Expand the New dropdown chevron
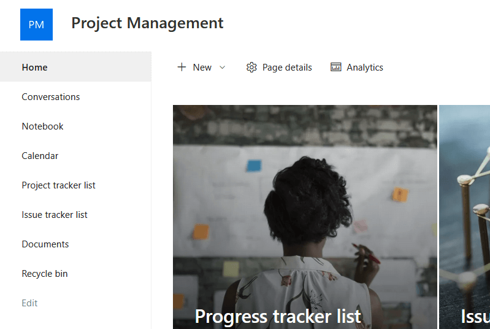The height and width of the screenshot is (329, 490). tap(222, 68)
